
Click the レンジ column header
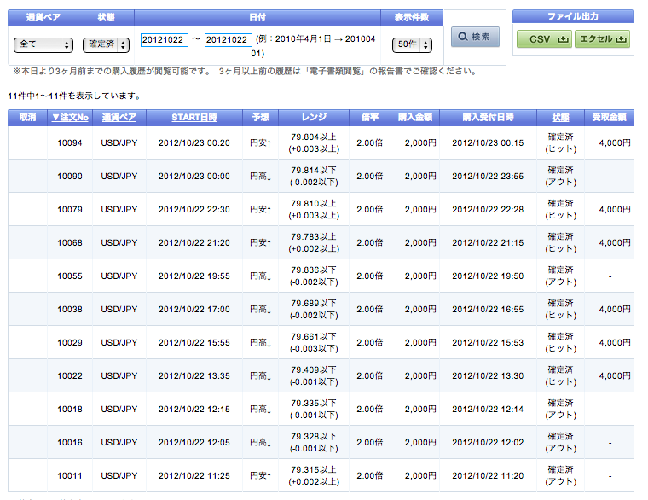pos(314,118)
